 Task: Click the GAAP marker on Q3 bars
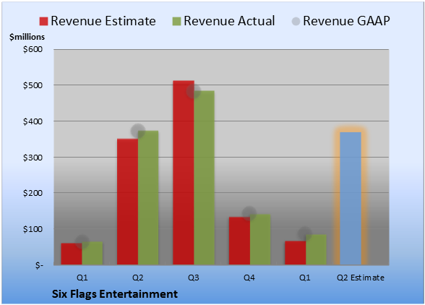tap(194, 91)
